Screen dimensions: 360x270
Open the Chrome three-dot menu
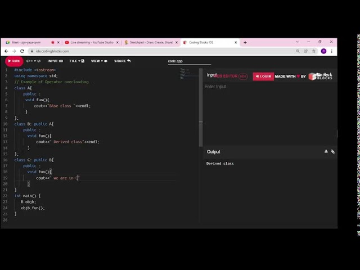pyautogui.click(x=331, y=51)
